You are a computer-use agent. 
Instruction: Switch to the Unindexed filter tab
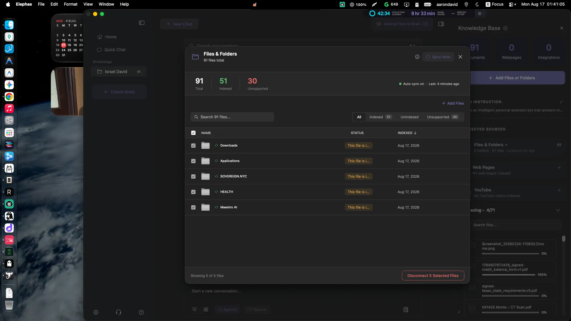pos(409,117)
